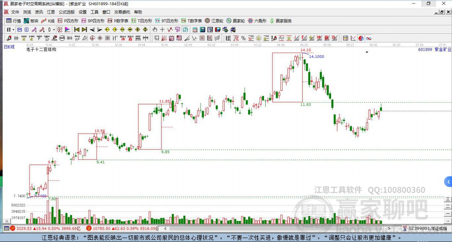Open the T数字表 tool
This screenshot has width=452, height=242.
(192, 21)
